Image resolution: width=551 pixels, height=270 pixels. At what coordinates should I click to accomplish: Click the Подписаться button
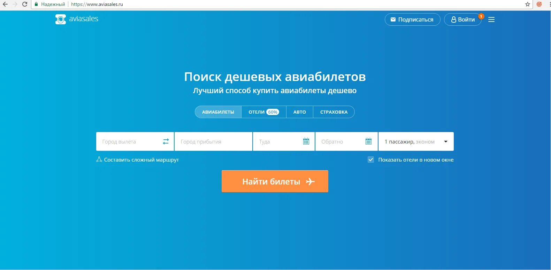[x=413, y=19]
